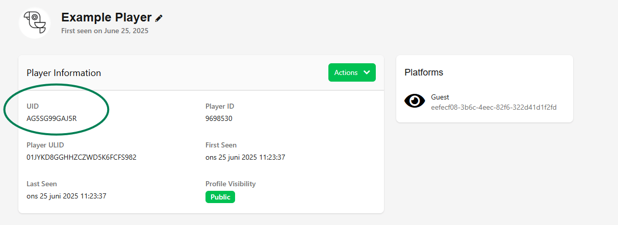Click the Player Information panel title
The width and height of the screenshot is (618, 225).
click(x=64, y=73)
